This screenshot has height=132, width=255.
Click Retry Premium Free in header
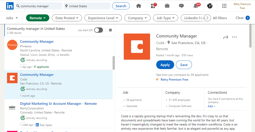pos(242,6)
